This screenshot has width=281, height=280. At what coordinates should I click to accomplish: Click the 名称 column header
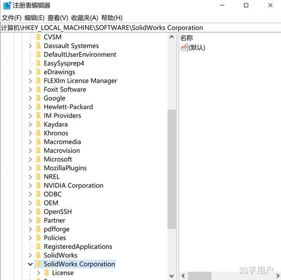coord(187,38)
